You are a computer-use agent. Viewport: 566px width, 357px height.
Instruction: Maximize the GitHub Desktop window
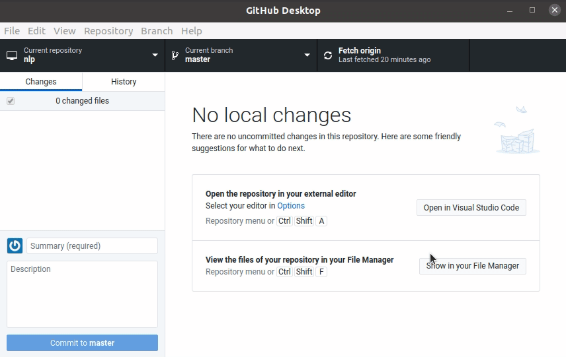tap(532, 10)
